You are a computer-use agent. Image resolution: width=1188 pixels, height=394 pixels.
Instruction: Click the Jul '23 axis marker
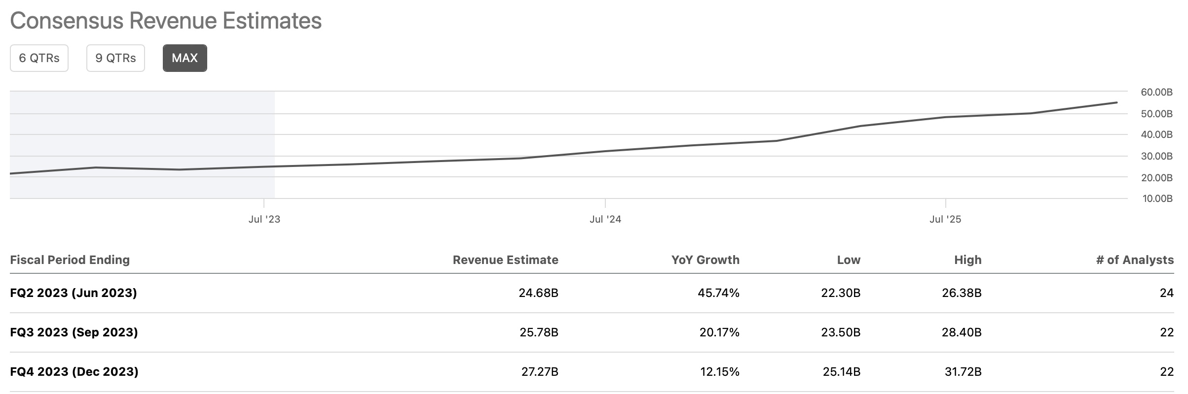pyautogui.click(x=264, y=219)
